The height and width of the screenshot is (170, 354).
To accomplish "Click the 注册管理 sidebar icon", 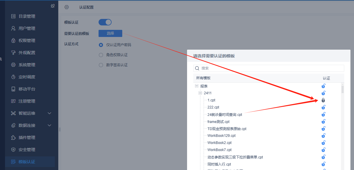I will pyautogui.click(x=13, y=101).
